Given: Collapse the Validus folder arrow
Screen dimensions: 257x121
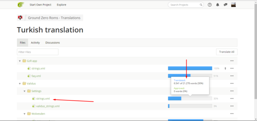Looking at the screenshot, I should tap(20, 84).
